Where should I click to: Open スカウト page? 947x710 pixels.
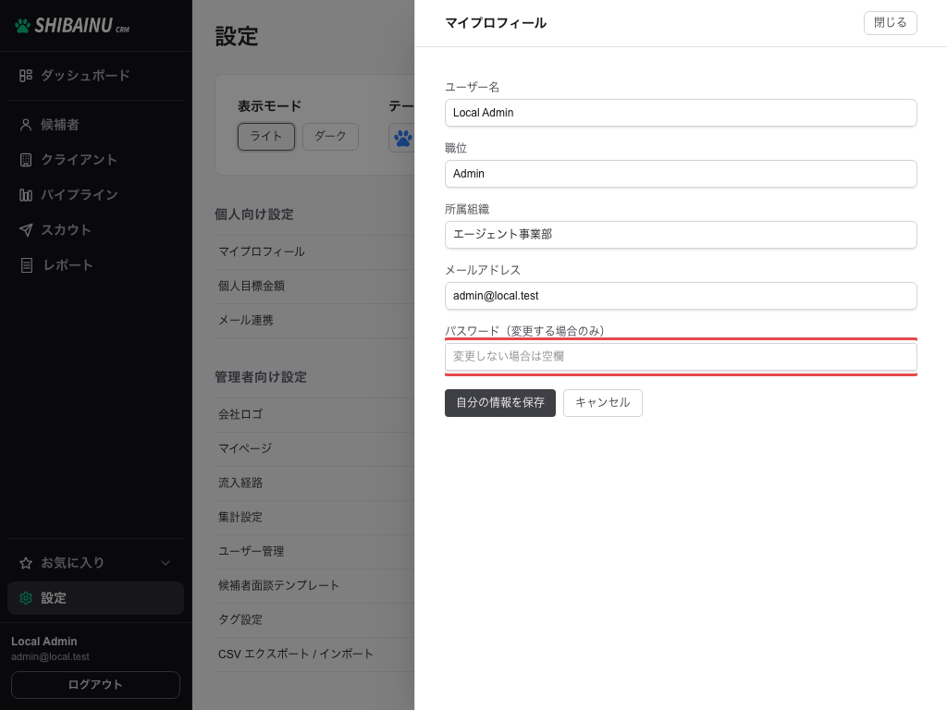pyautogui.click(x=95, y=230)
